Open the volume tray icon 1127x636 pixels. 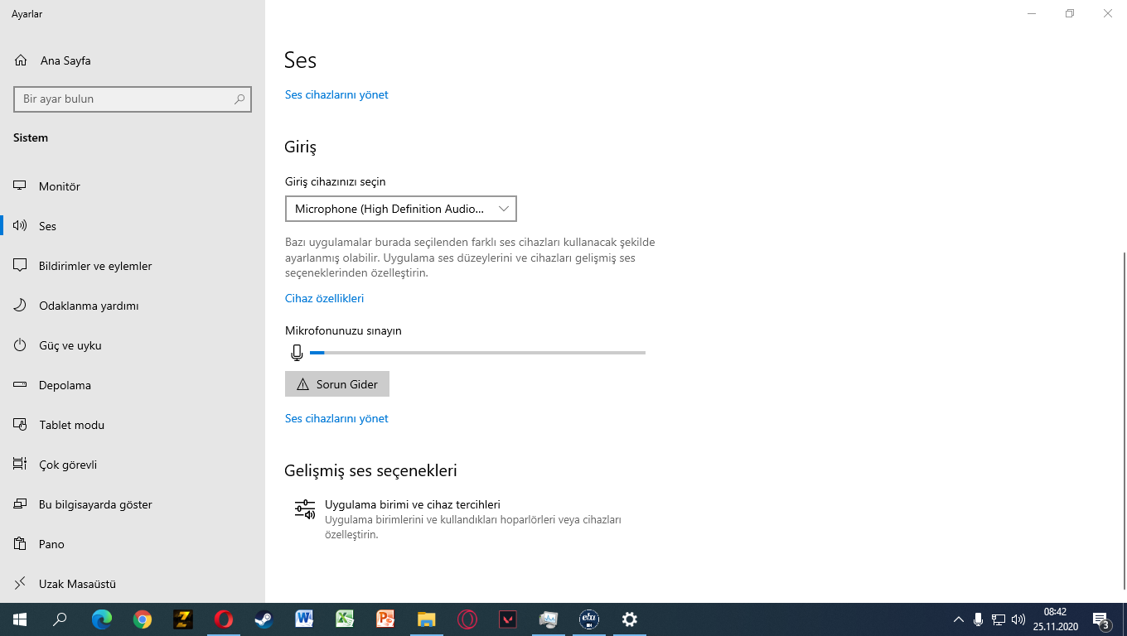(x=1018, y=619)
